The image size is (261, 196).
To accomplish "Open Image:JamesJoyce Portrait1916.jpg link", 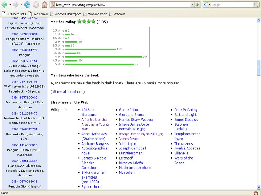I will [x=134, y=127].
